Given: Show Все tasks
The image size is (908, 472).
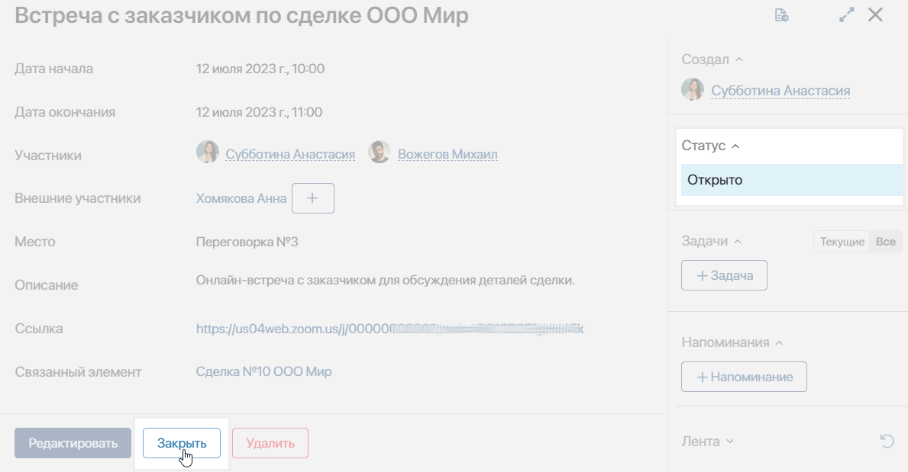Looking at the screenshot, I should [885, 242].
